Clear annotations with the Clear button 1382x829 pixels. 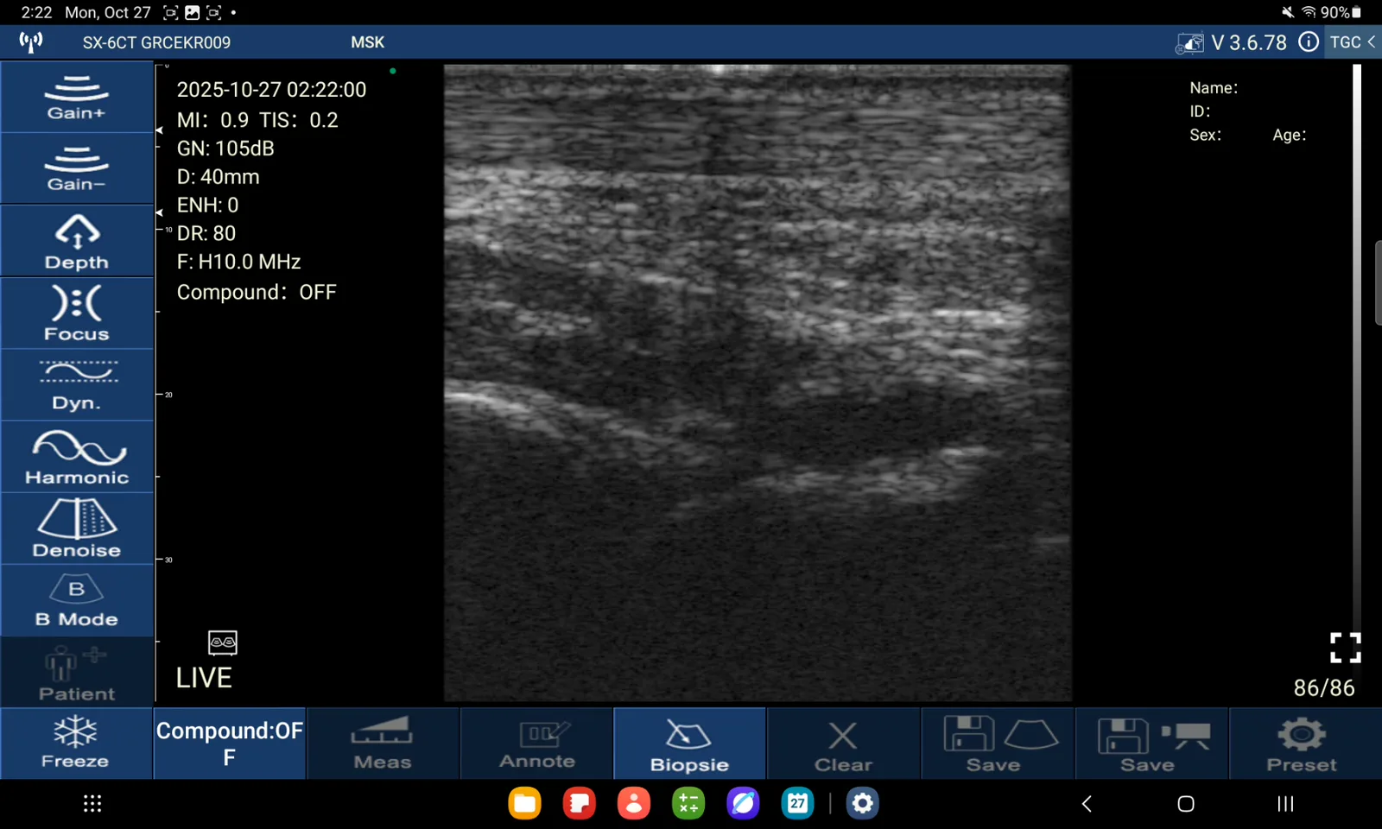click(x=844, y=744)
